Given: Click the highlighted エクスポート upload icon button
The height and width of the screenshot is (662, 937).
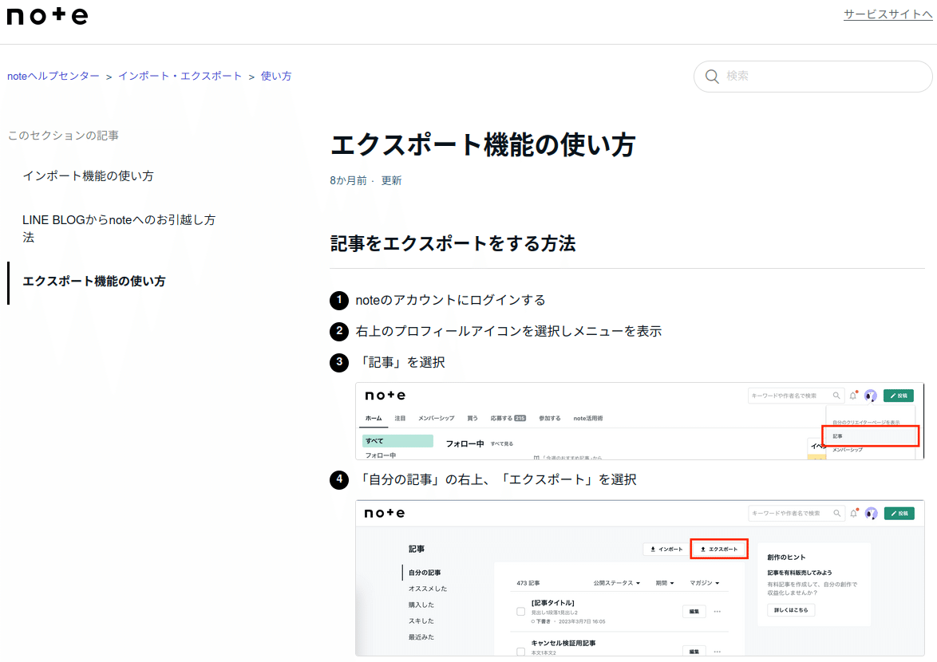Looking at the screenshot, I should tap(718, 549).
